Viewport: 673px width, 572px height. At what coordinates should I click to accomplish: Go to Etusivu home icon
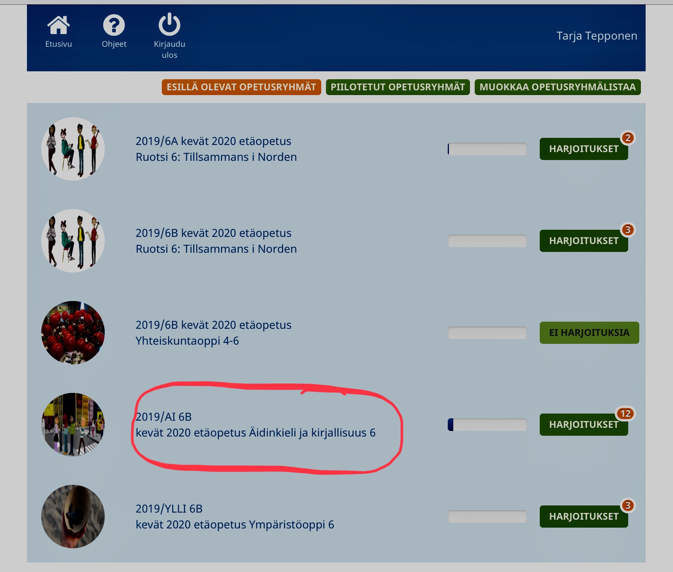pos(58,25)
